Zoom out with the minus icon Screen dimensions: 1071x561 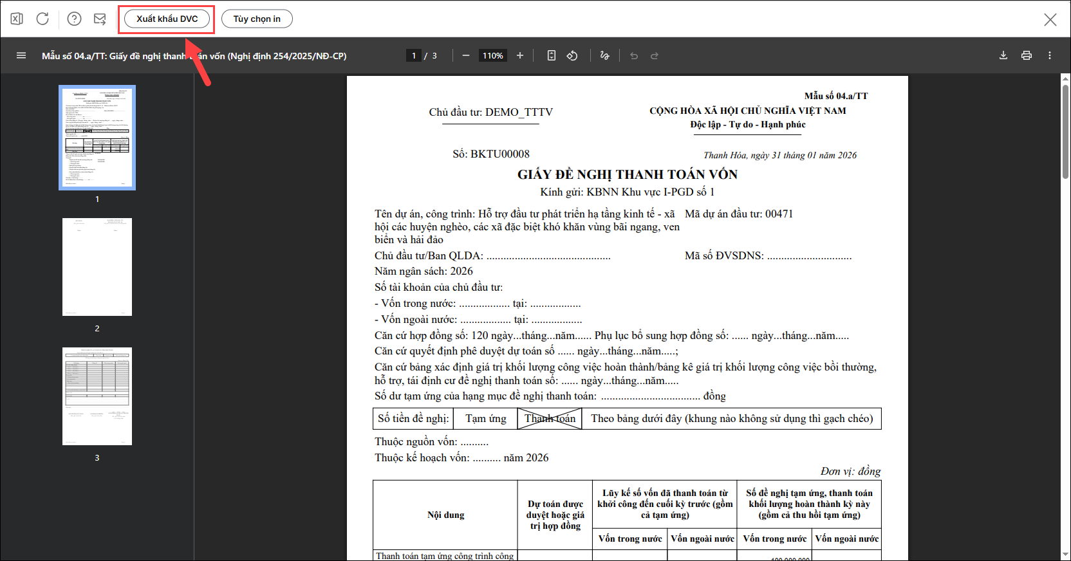point(466,55)
